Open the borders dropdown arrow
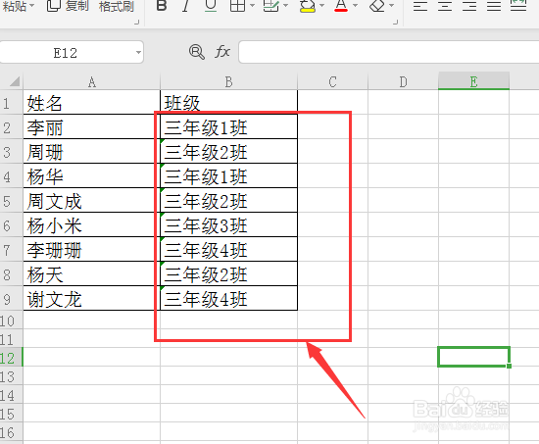539x444 pixels. [x=252, y=6]
